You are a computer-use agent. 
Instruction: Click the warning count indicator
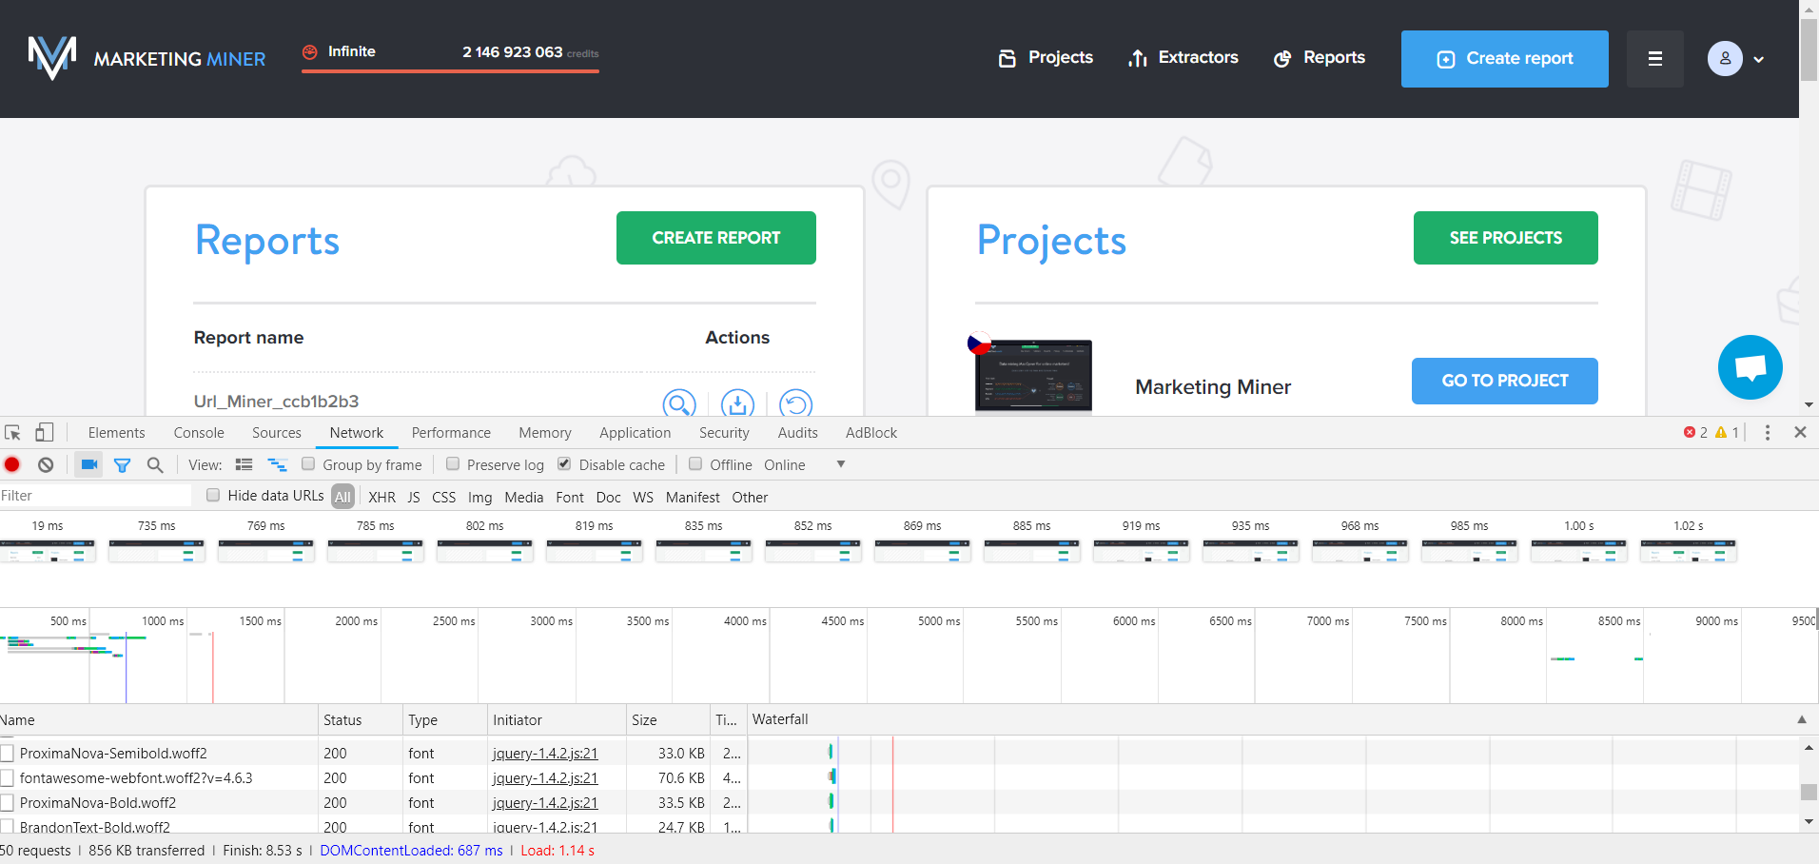click(x=1727, y=433)
